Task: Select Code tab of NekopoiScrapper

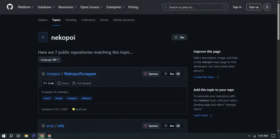Action: tap(49, 83)
